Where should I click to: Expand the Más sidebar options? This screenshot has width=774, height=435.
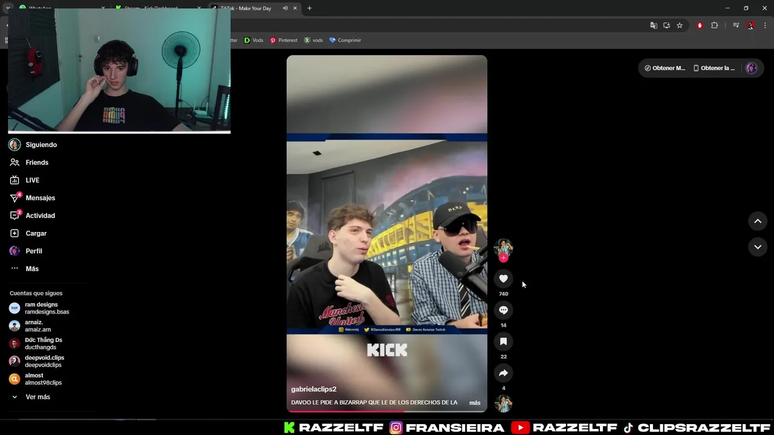pyautogui.click(x=32, y=269)
